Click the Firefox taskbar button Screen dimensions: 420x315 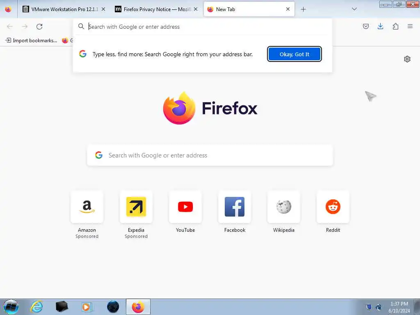click(x=138, y=307)
